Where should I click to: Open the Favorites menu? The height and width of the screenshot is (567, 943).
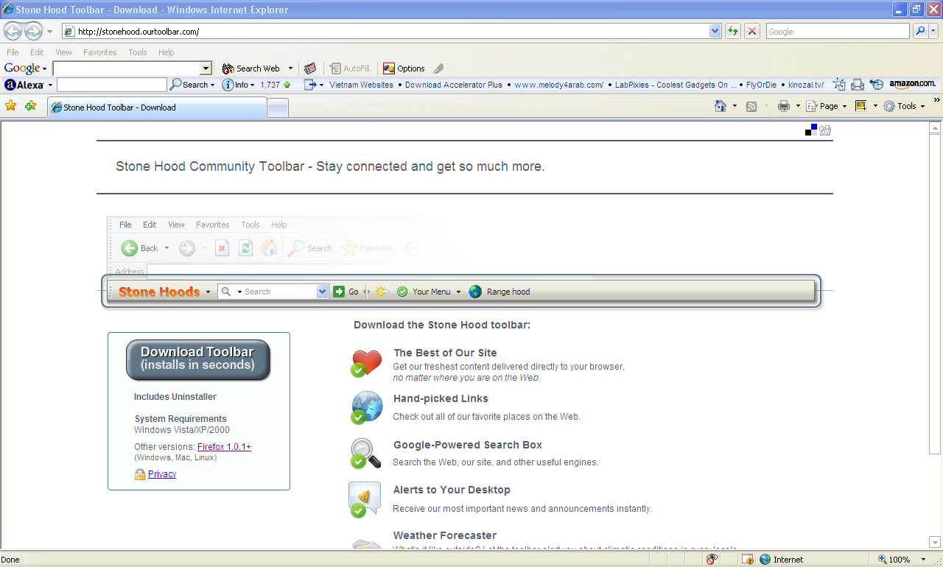coord(99,52)
